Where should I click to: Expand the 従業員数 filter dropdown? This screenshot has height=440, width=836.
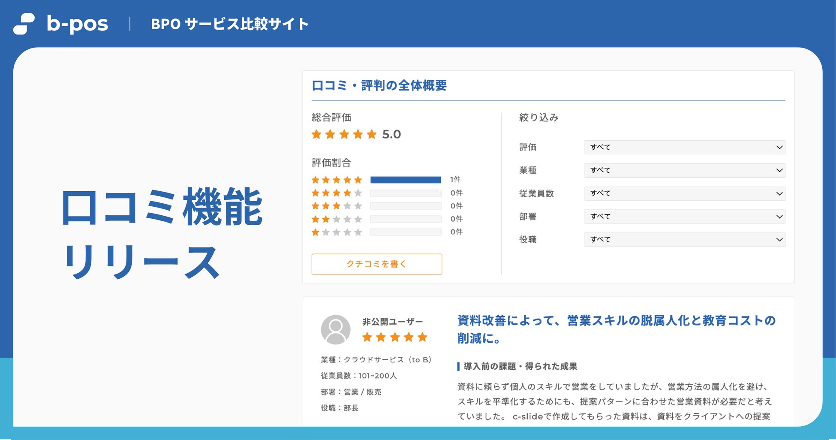tap(684, 193)
